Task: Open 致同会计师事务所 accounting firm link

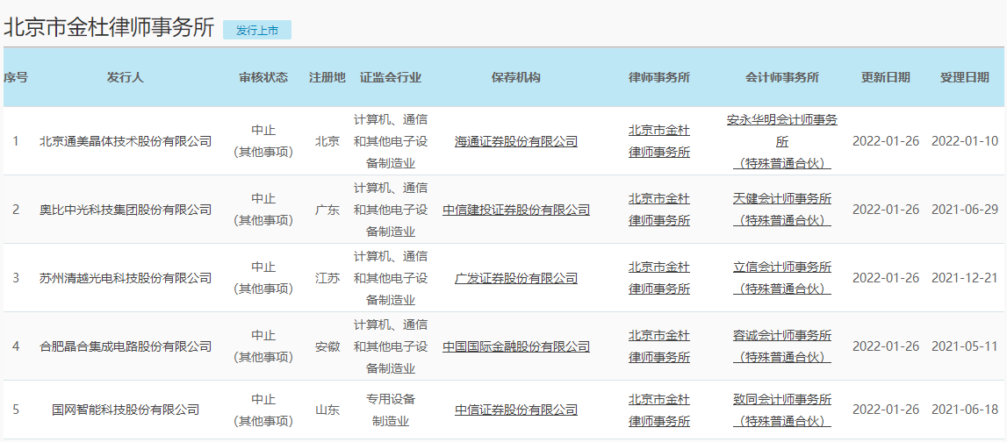Action: (x=781, y=410)
